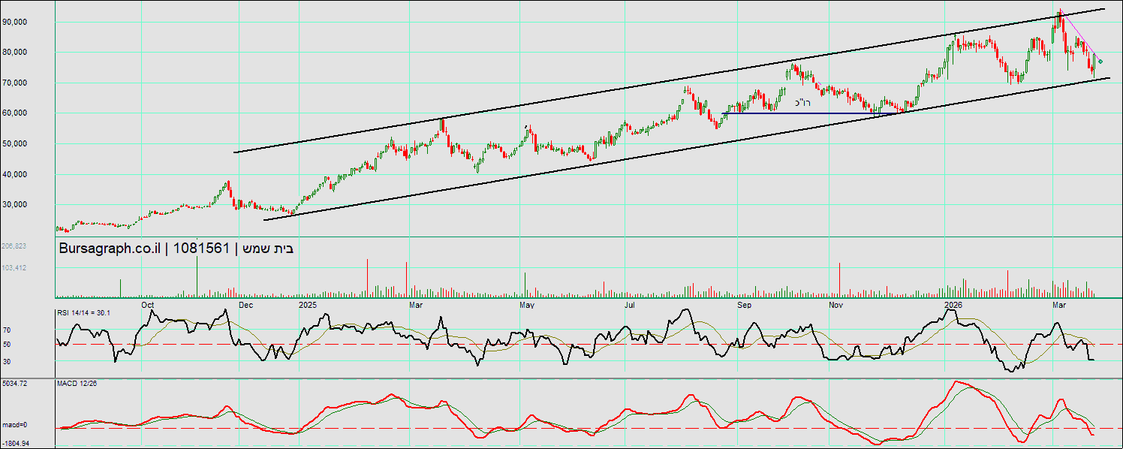Select the 2026 year marker on timeline
1123x449 pixels.
(x=953, y=305)
